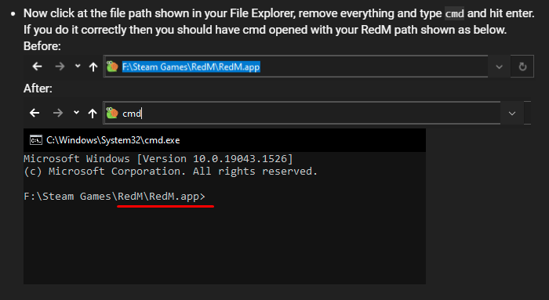Click the Up arrow in the After address bar
This screenshot has width=549, height=300.
point(93,114)
